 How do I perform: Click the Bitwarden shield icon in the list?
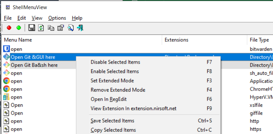click(6, 49)
